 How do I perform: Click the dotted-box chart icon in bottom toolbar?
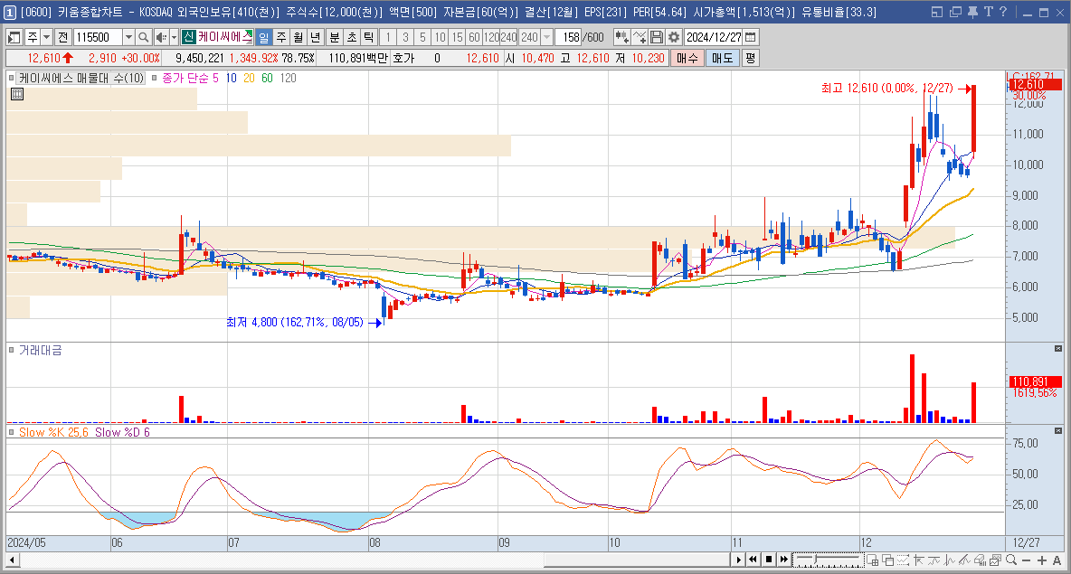pyautogui.click(x=903, y=560)
